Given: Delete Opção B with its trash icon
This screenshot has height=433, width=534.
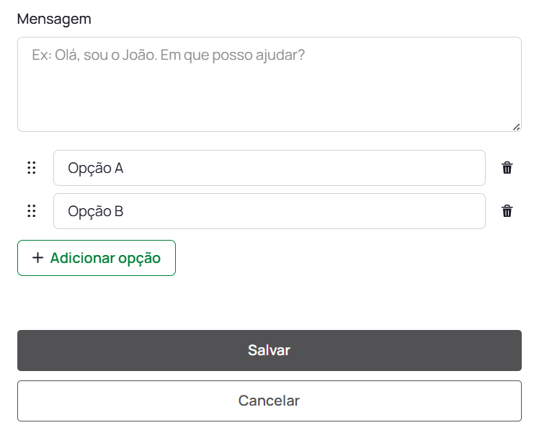Looking at the screenshot, I should (x=507, y=211).
